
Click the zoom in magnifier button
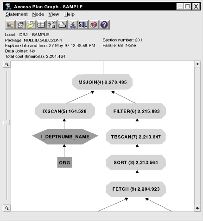tap(6, 64)
